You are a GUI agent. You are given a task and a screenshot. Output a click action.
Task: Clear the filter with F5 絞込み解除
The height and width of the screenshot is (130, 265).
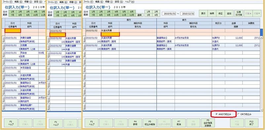pyautogui.click(x=150, y=123)
